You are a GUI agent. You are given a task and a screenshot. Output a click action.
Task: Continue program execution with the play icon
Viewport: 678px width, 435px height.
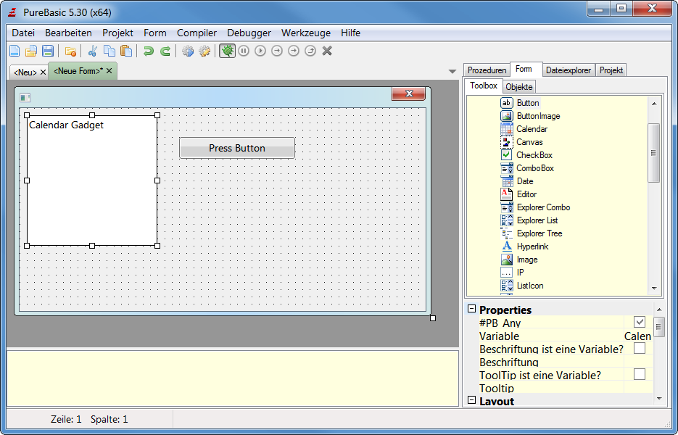(x=260, y=51)
